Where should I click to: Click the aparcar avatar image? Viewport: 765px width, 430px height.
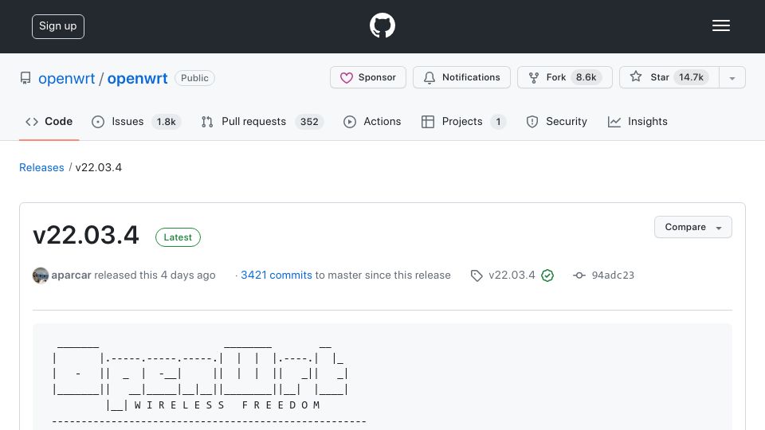41,276
